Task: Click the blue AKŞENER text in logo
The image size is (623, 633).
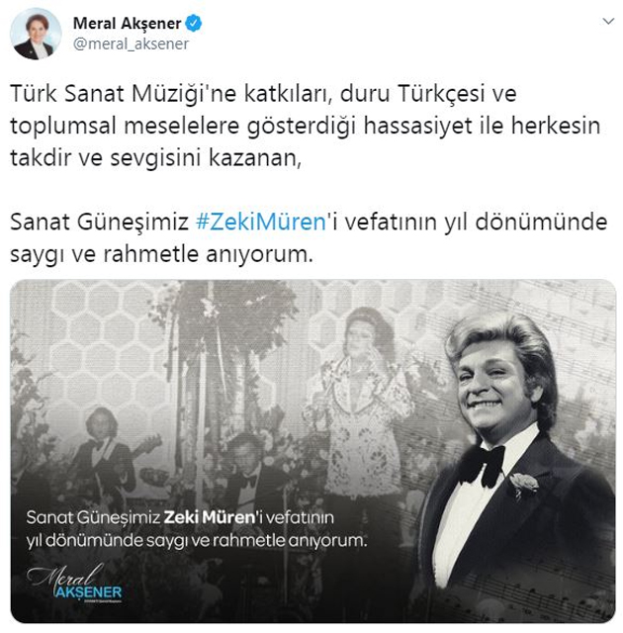Action: [x=88, y=592]
